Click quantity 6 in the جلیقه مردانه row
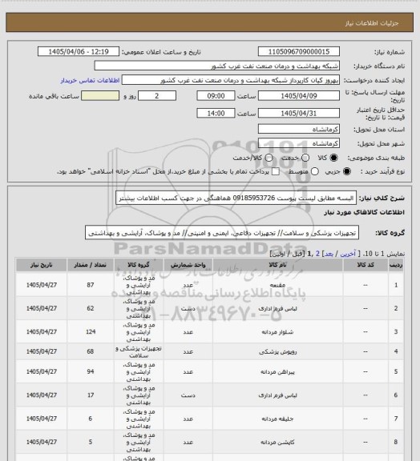Image resolution: width=420 pixels, height=461 pixels. (x=90, y=419)
